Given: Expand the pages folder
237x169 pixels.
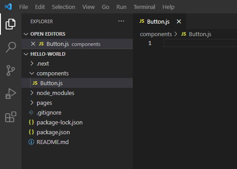Looking at the screenshot, I should [77, 103].
